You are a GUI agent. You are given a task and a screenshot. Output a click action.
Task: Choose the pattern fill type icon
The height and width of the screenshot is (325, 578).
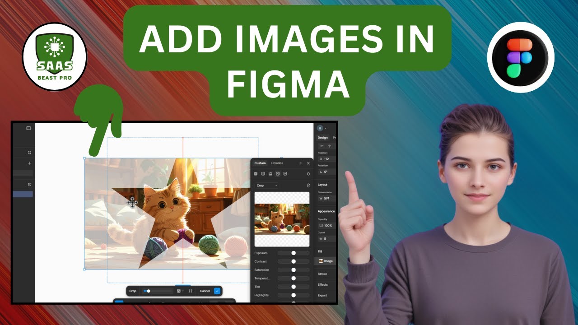[x=270, y=173]
